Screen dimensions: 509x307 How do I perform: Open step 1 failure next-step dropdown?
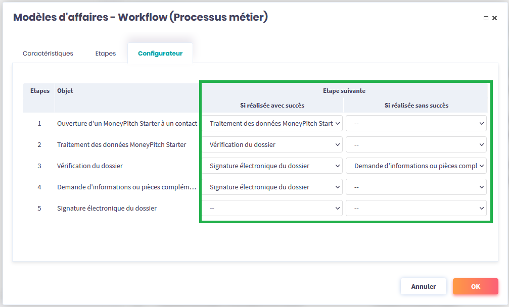coord(416,123)
